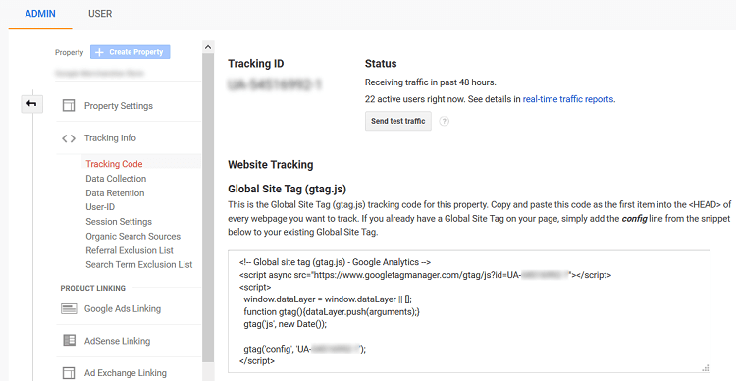Screen dimensions: 736x381
Task: Open Google Ads Linking
Action: tap(123, 308)
